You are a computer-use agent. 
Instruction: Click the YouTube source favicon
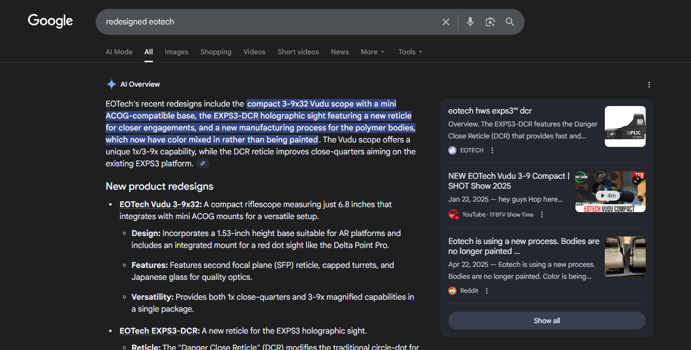click(453, 215)
